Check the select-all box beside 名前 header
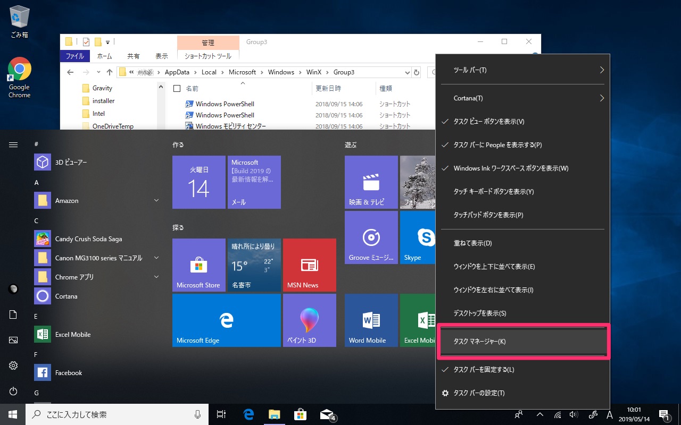 177,89
